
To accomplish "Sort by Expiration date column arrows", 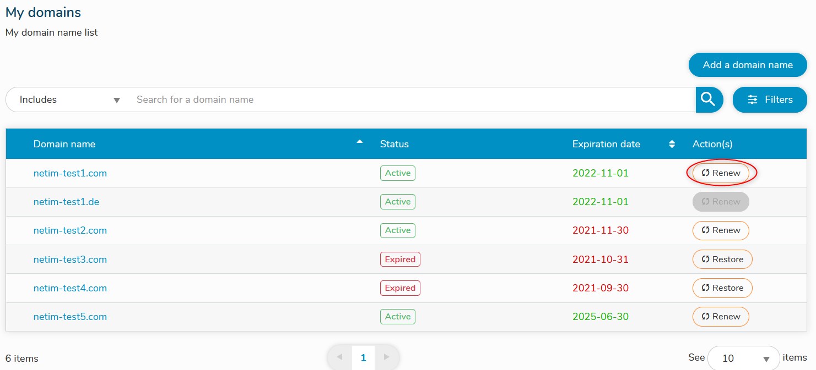I will [x=672, y=144].
